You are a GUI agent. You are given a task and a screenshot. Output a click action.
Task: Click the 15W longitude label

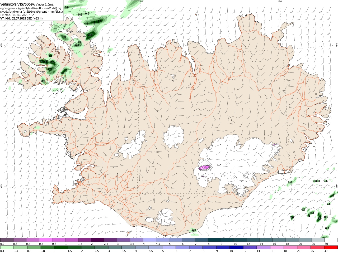click(x=280, y=1)
